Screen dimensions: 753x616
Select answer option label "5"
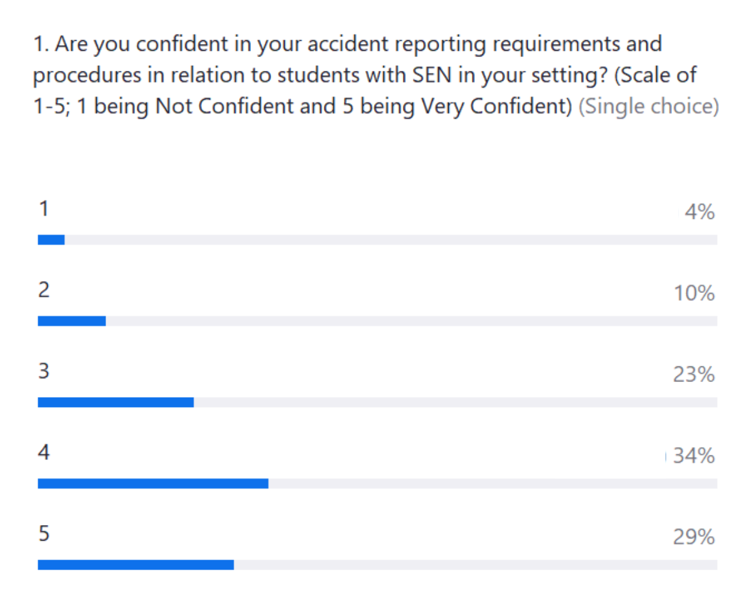(43, 534)
